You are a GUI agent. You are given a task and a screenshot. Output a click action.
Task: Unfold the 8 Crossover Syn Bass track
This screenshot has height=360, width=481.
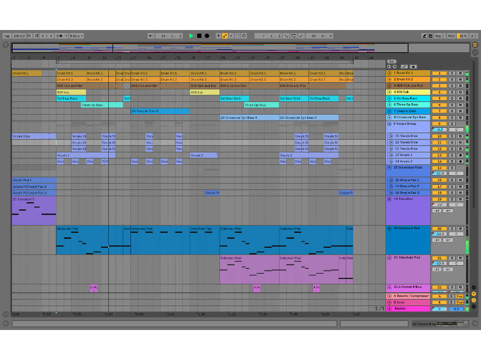coord(389,117)
